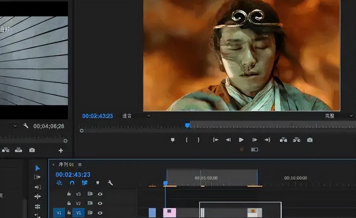Select the Track Select Forward tool
This screenshot has width=356, height=218.
point(37,177)
